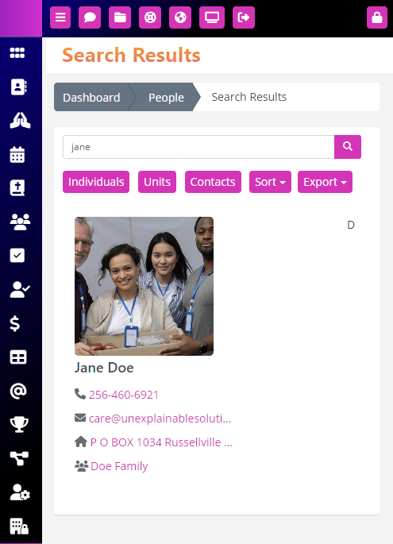The height and width of the screenshot is (544, 393).
Task: Click the lock icon at top right
Action: coord(377,17)
